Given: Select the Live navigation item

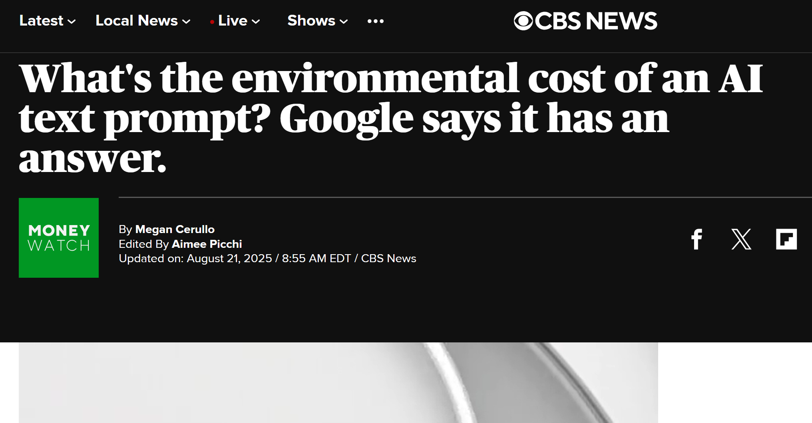Looking at the screenshot, I should tap(233, 21).
